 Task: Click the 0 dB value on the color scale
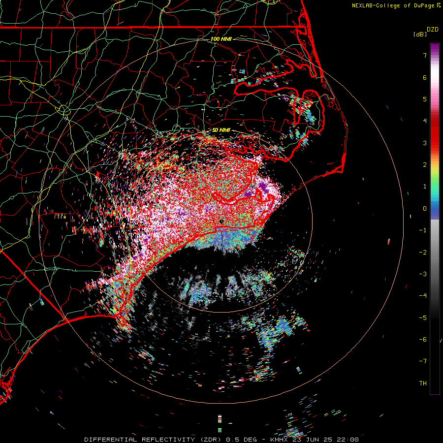[425, 209]
